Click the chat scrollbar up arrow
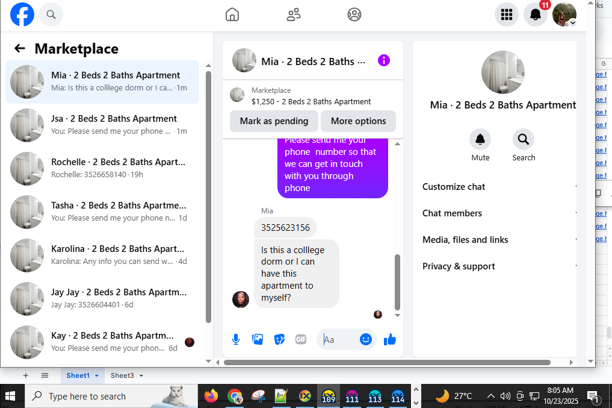The height and width of the screenshot is (408, 612). click(x=397, y=144)
